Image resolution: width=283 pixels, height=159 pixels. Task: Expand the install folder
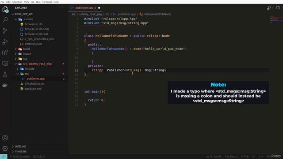pos(16,54)
